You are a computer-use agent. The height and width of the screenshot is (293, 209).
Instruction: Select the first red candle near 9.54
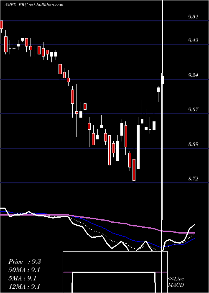(x=2, y=25)
